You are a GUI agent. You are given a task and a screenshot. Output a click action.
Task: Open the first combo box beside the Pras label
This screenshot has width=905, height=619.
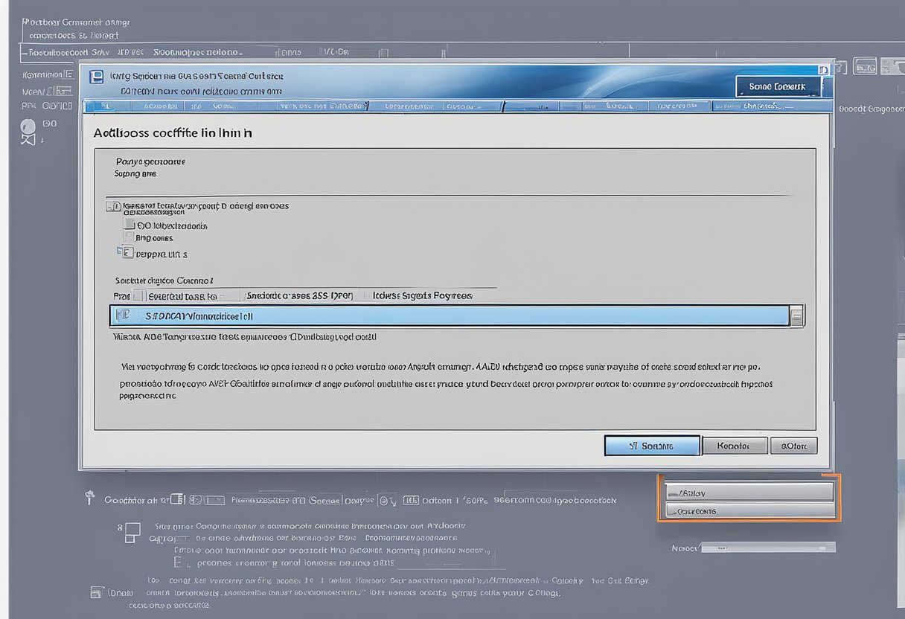pyautogui.click(x=186, y=295)
